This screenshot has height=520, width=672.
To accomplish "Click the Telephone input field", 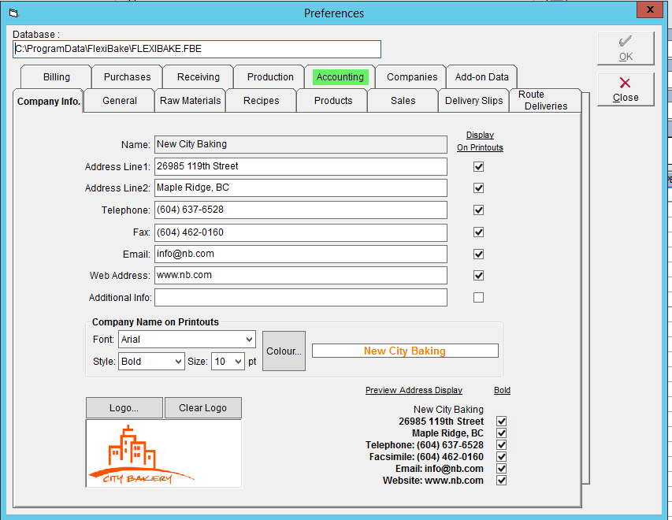I will tap(301, 210).
